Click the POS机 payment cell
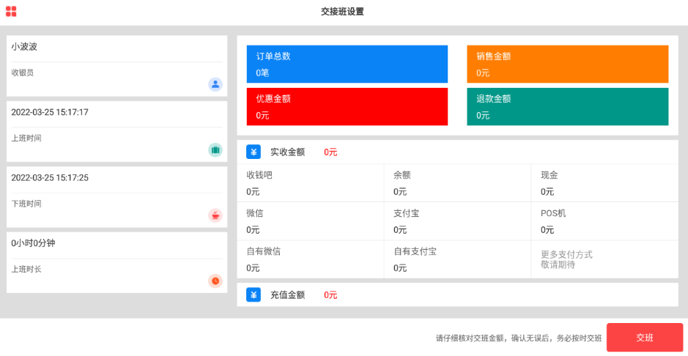The height and width of the screenshot is (356, 688). (604, 221)
